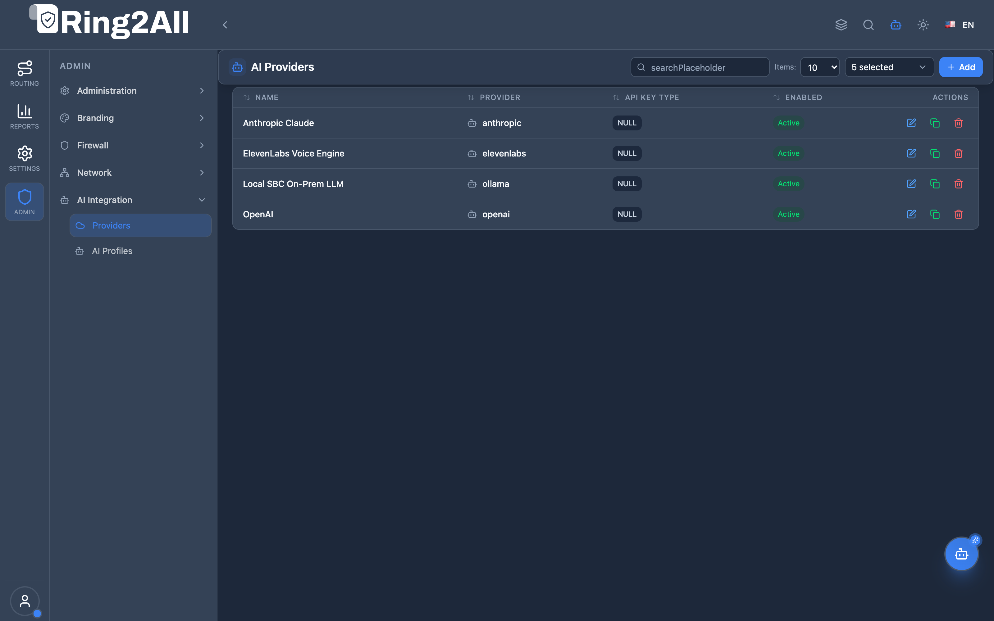Collapse the AI Integration menu
Image resolution: width=994 pixels, height=621 pixels.
click(x=133, y=200)
